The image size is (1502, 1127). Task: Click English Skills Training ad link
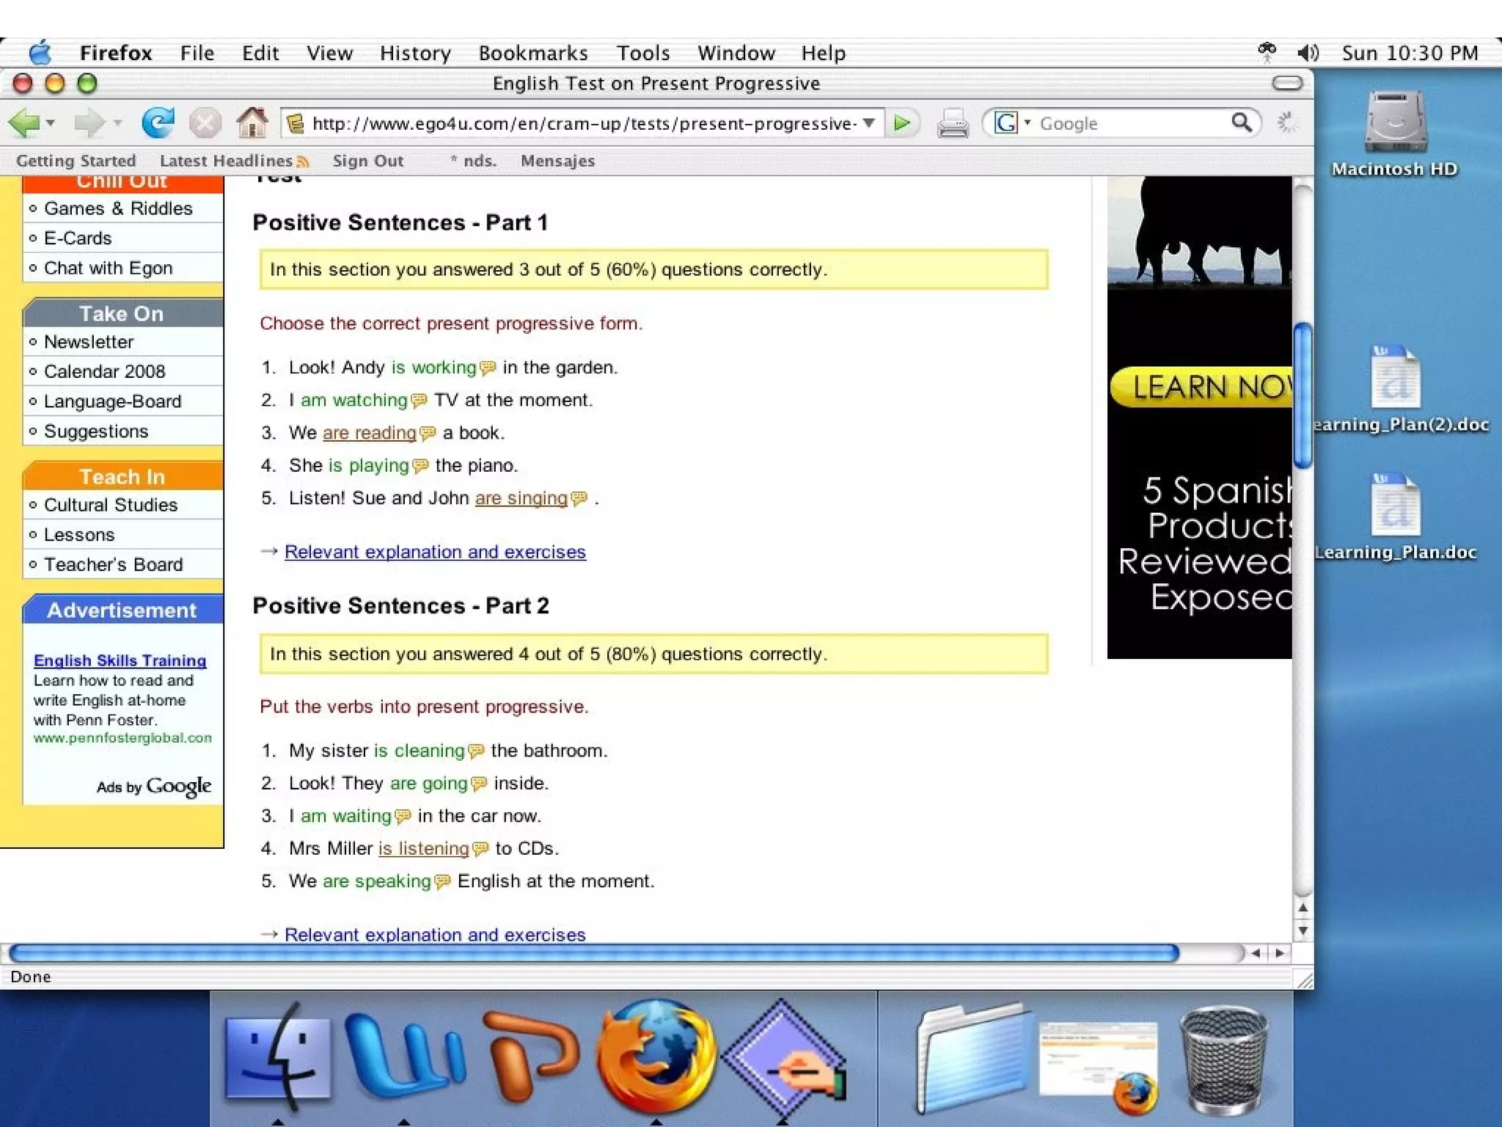(x=120, y=660)
